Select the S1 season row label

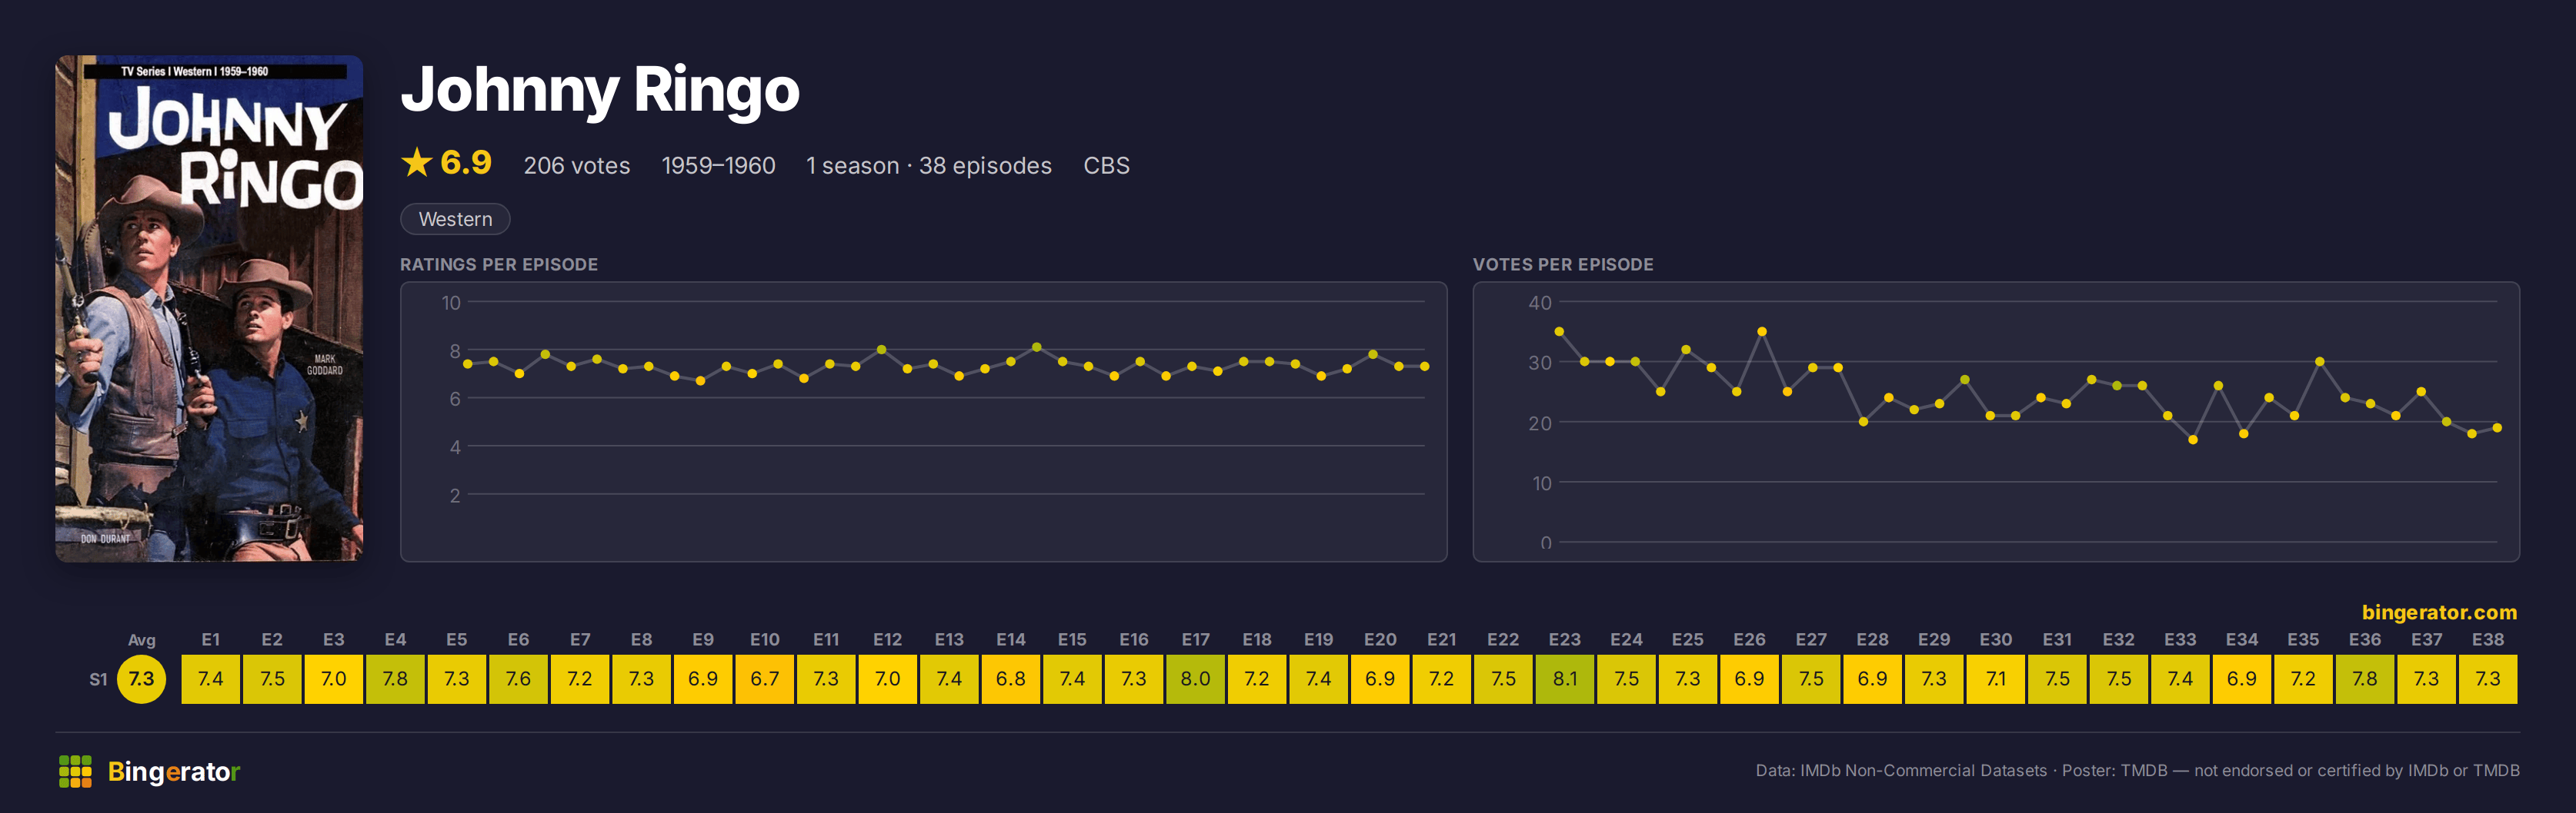[98, 679]
